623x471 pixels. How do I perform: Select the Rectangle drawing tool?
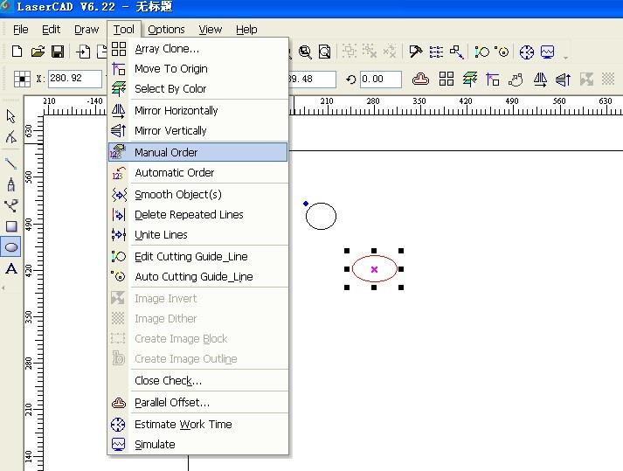tap(11, 226)
